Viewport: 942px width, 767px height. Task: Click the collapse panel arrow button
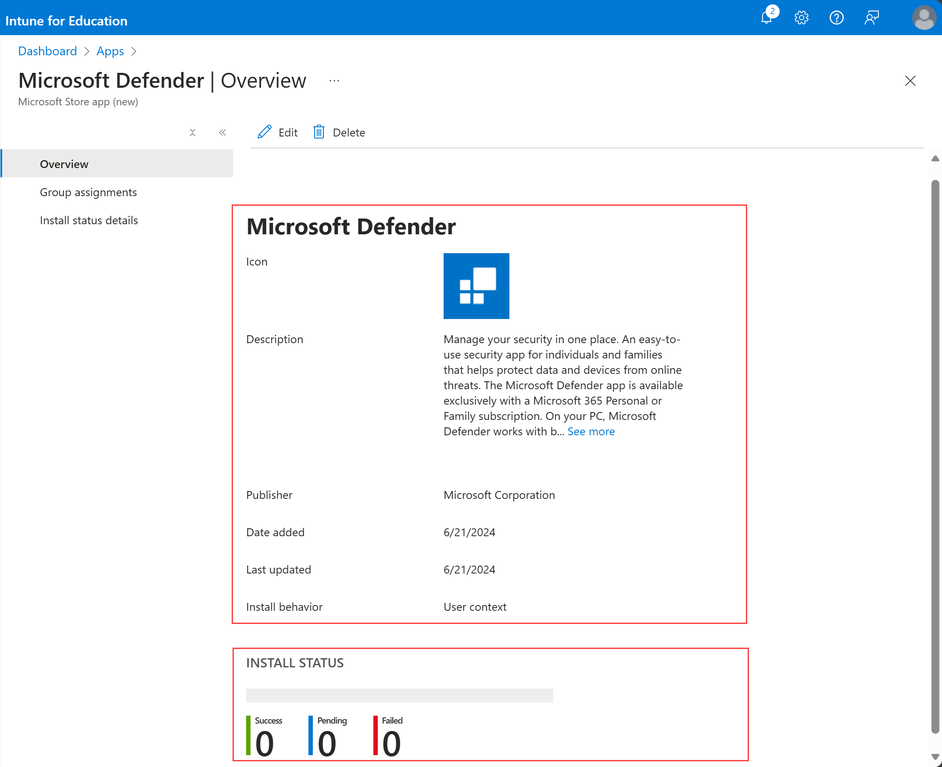point(222,132)
